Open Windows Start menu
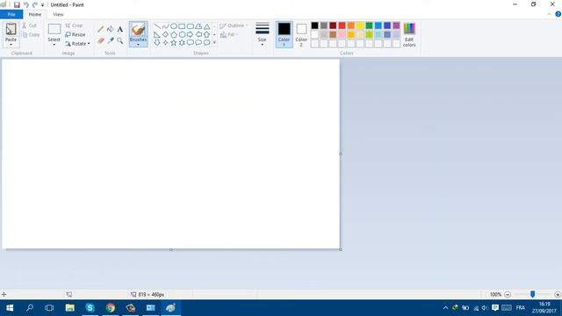This screenshot has width=562, height=316. [x=10, y=308]
